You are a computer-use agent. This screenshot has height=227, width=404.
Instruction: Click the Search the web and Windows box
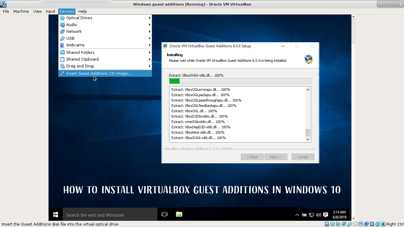pos(110,215)
